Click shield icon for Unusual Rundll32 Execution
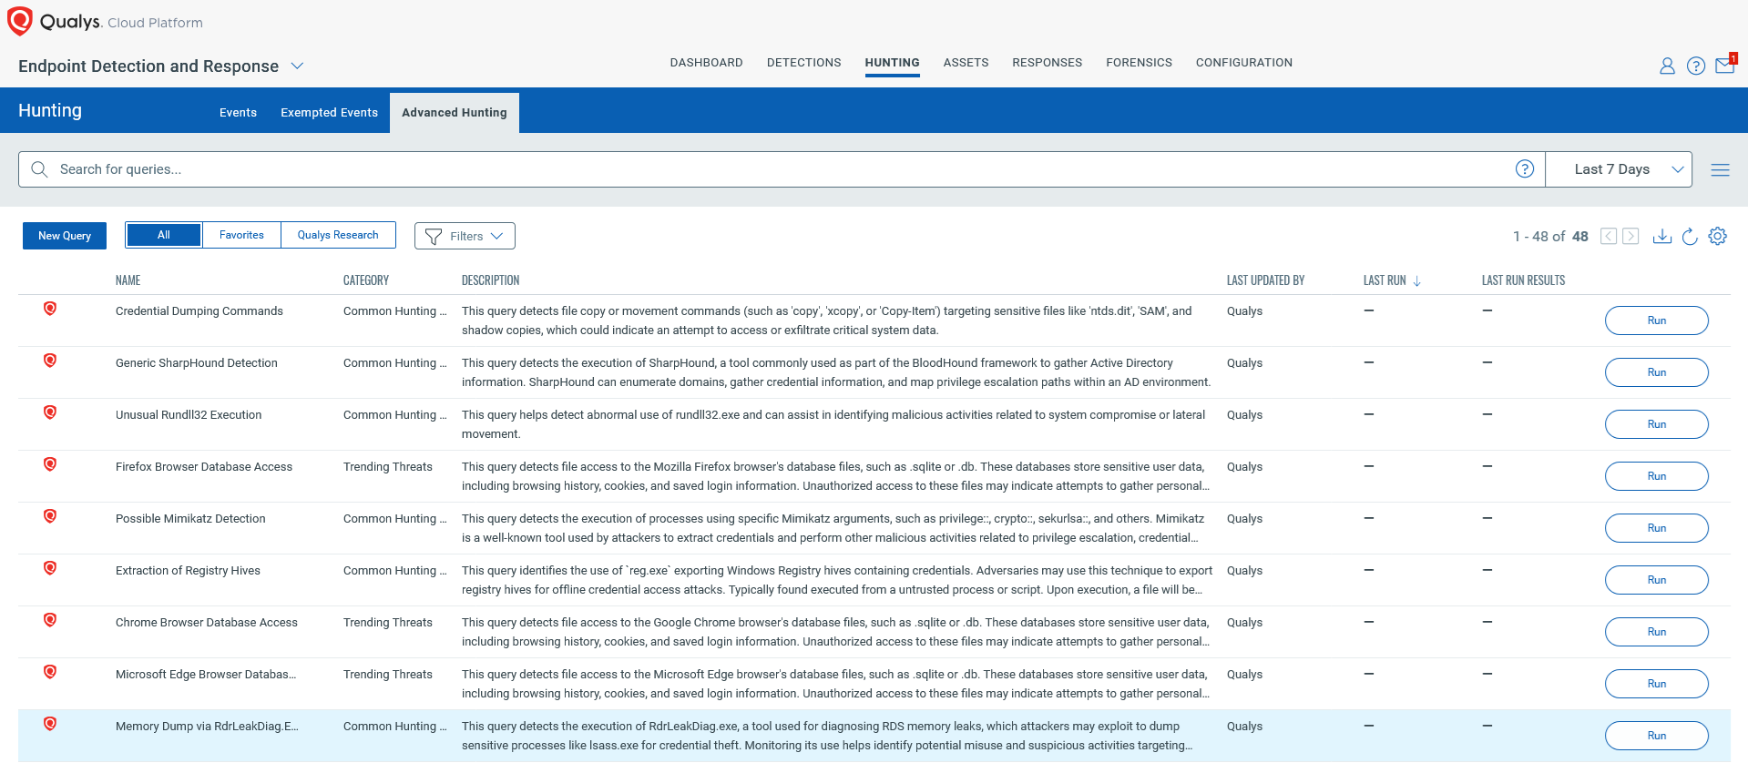1748x763 pixels. tap(50, 412)
